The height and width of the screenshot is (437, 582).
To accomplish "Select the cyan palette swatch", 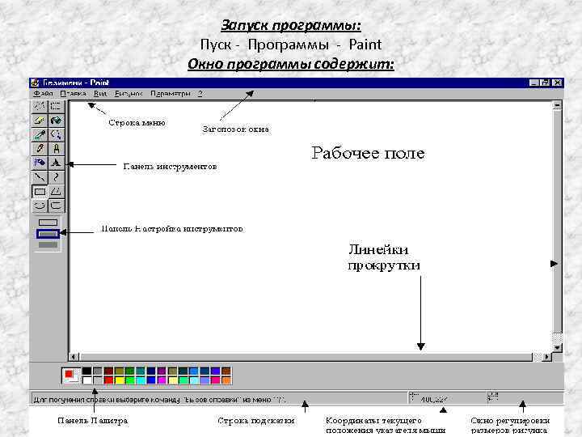I will [141, 380].
